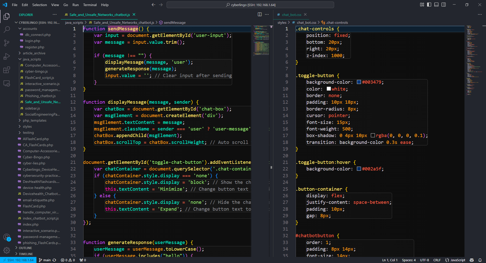Screen dimensions: 486x263
Task: Open forwarded ports indicator in status bar
Action: click(x=83, y=260)
